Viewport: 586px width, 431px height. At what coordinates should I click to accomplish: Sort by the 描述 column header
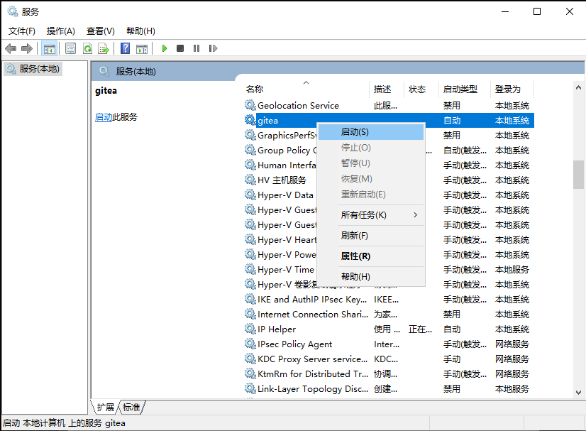coord(387,89)
